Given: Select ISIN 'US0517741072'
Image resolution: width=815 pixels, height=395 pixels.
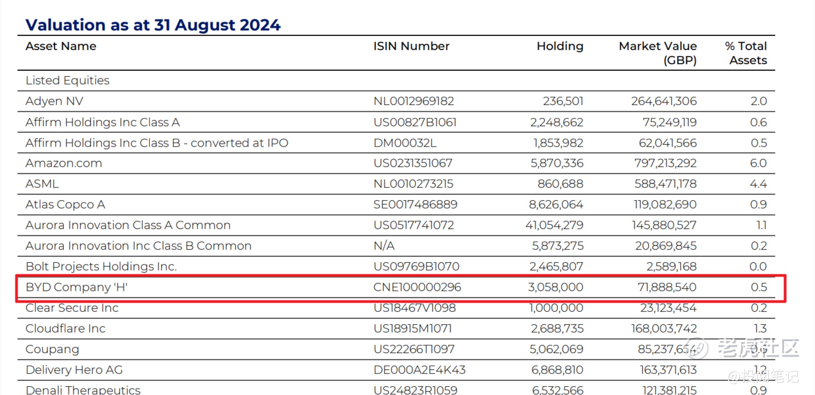Looking at the screenshot, I should click(414, 225).
